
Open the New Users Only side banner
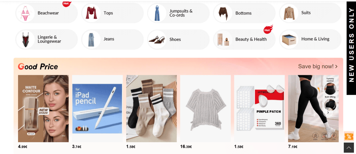point(351,48)
